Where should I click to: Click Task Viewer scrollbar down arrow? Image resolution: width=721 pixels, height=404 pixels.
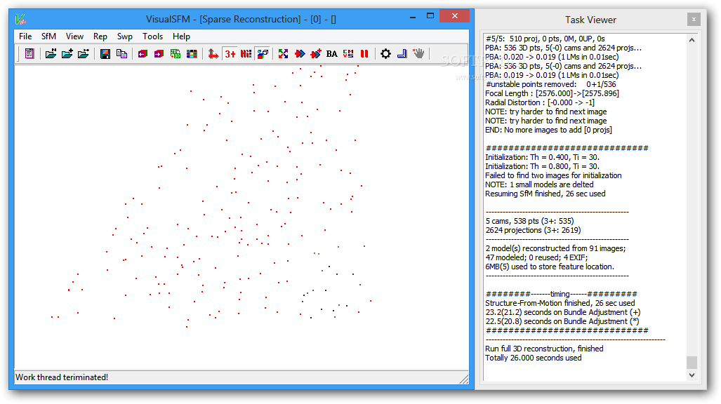point(692,375)
